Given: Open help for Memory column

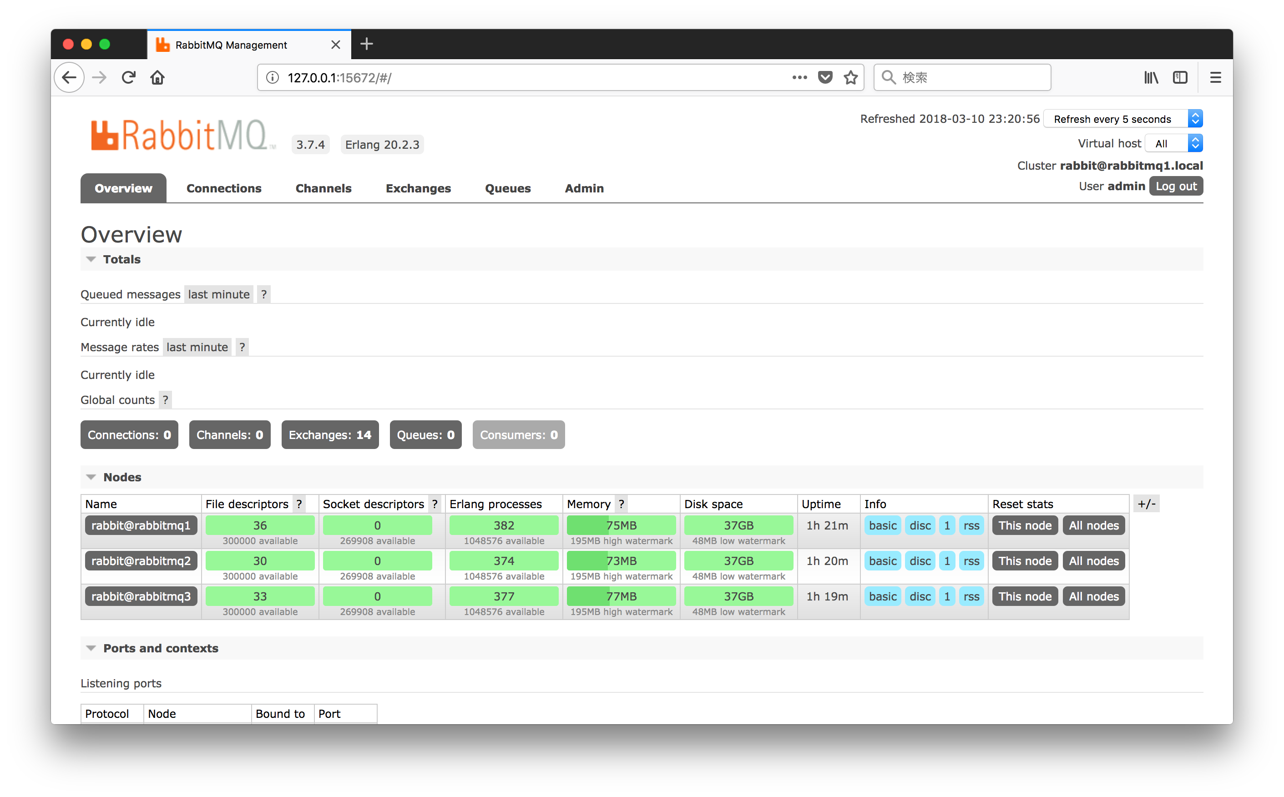Looking at the screenshot, I should pos(622,504).
